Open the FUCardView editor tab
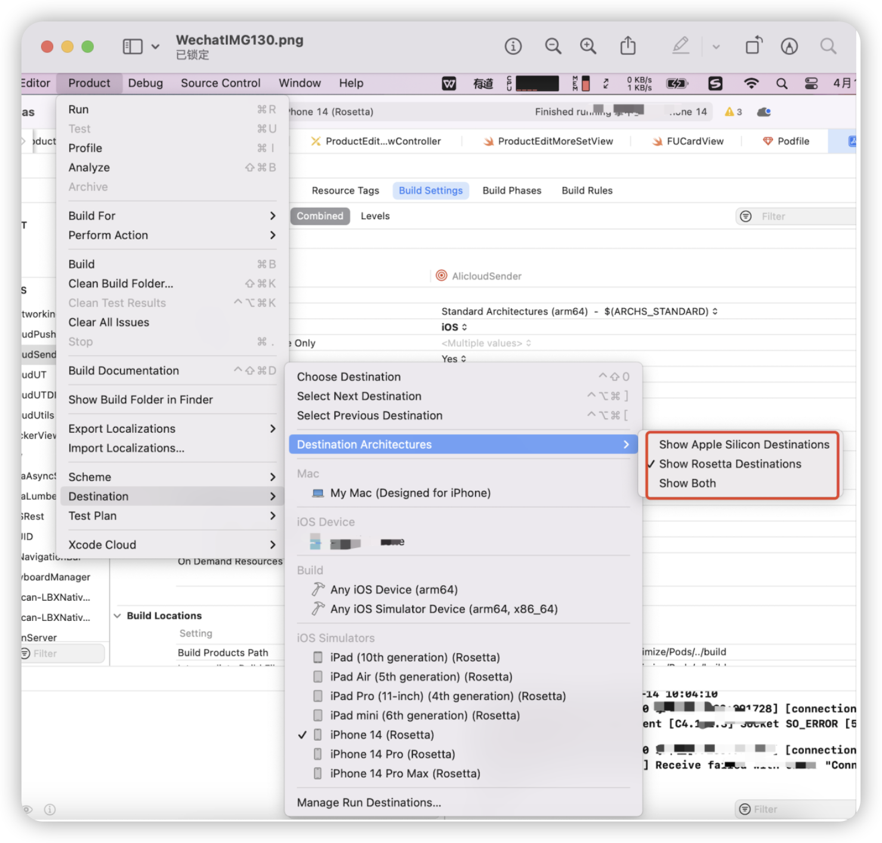The width and height of the screenshot is (882, 843). (x=688, y=141)
